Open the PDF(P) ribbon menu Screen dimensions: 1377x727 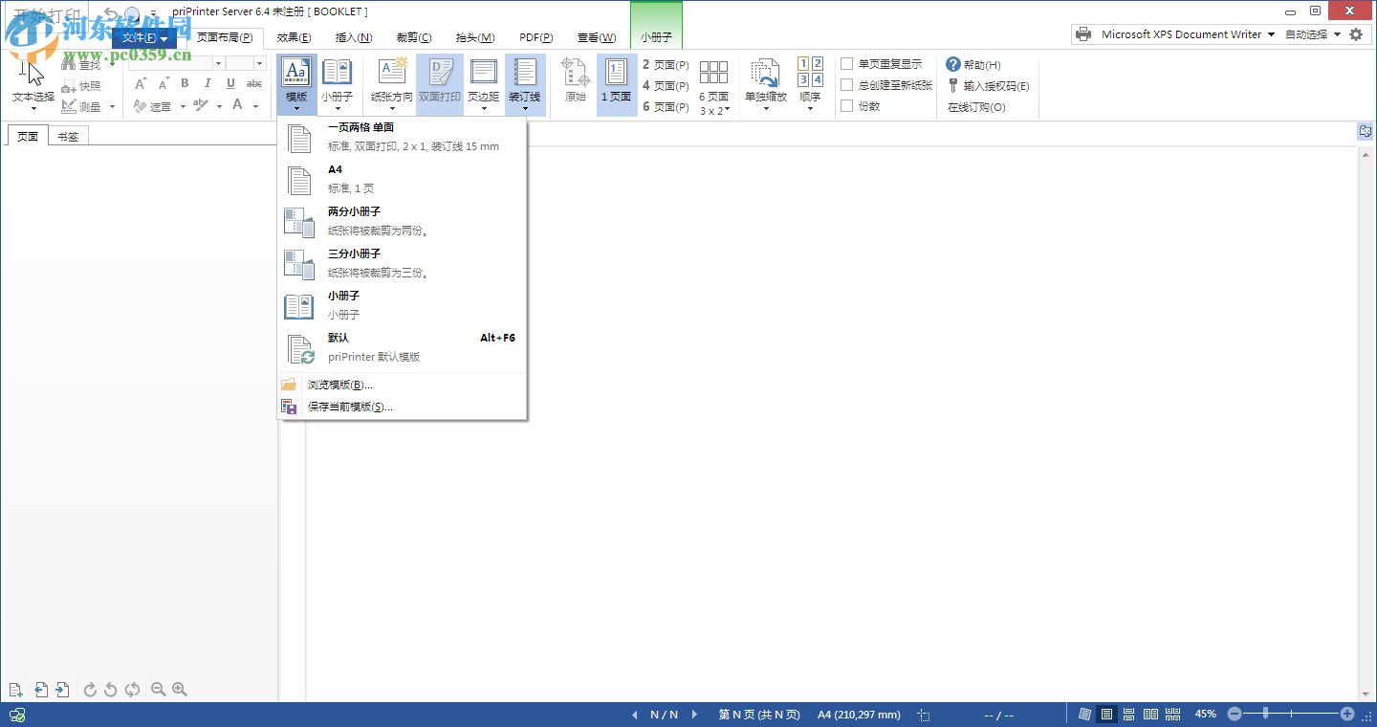coord(535,37)
